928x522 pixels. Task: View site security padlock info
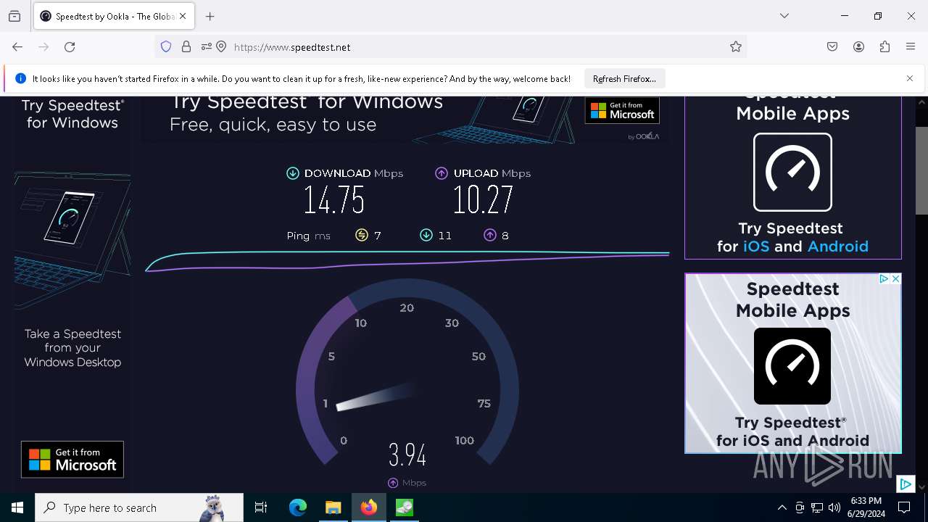tap(186, 47)
